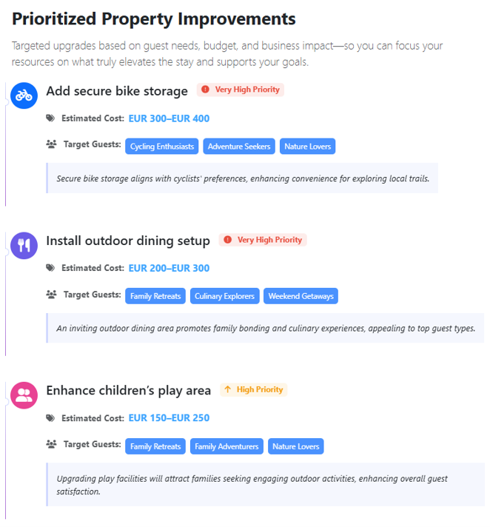Select the Culinary Explorers tag
490x527 pixels.
point(225,296)
